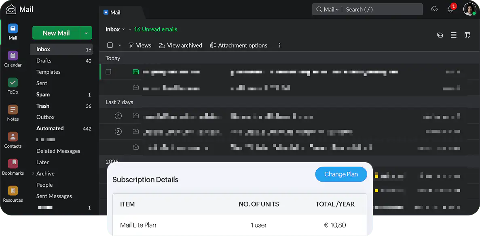Open the user profile avatar
This screenshot has height=236, width=480.
pyautogui.click(x=469, y=9)
